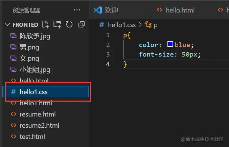Click the New File icon in explorer header
This screenshot has width=229, height=147.
pyautogui.click(x=45, y=24)
